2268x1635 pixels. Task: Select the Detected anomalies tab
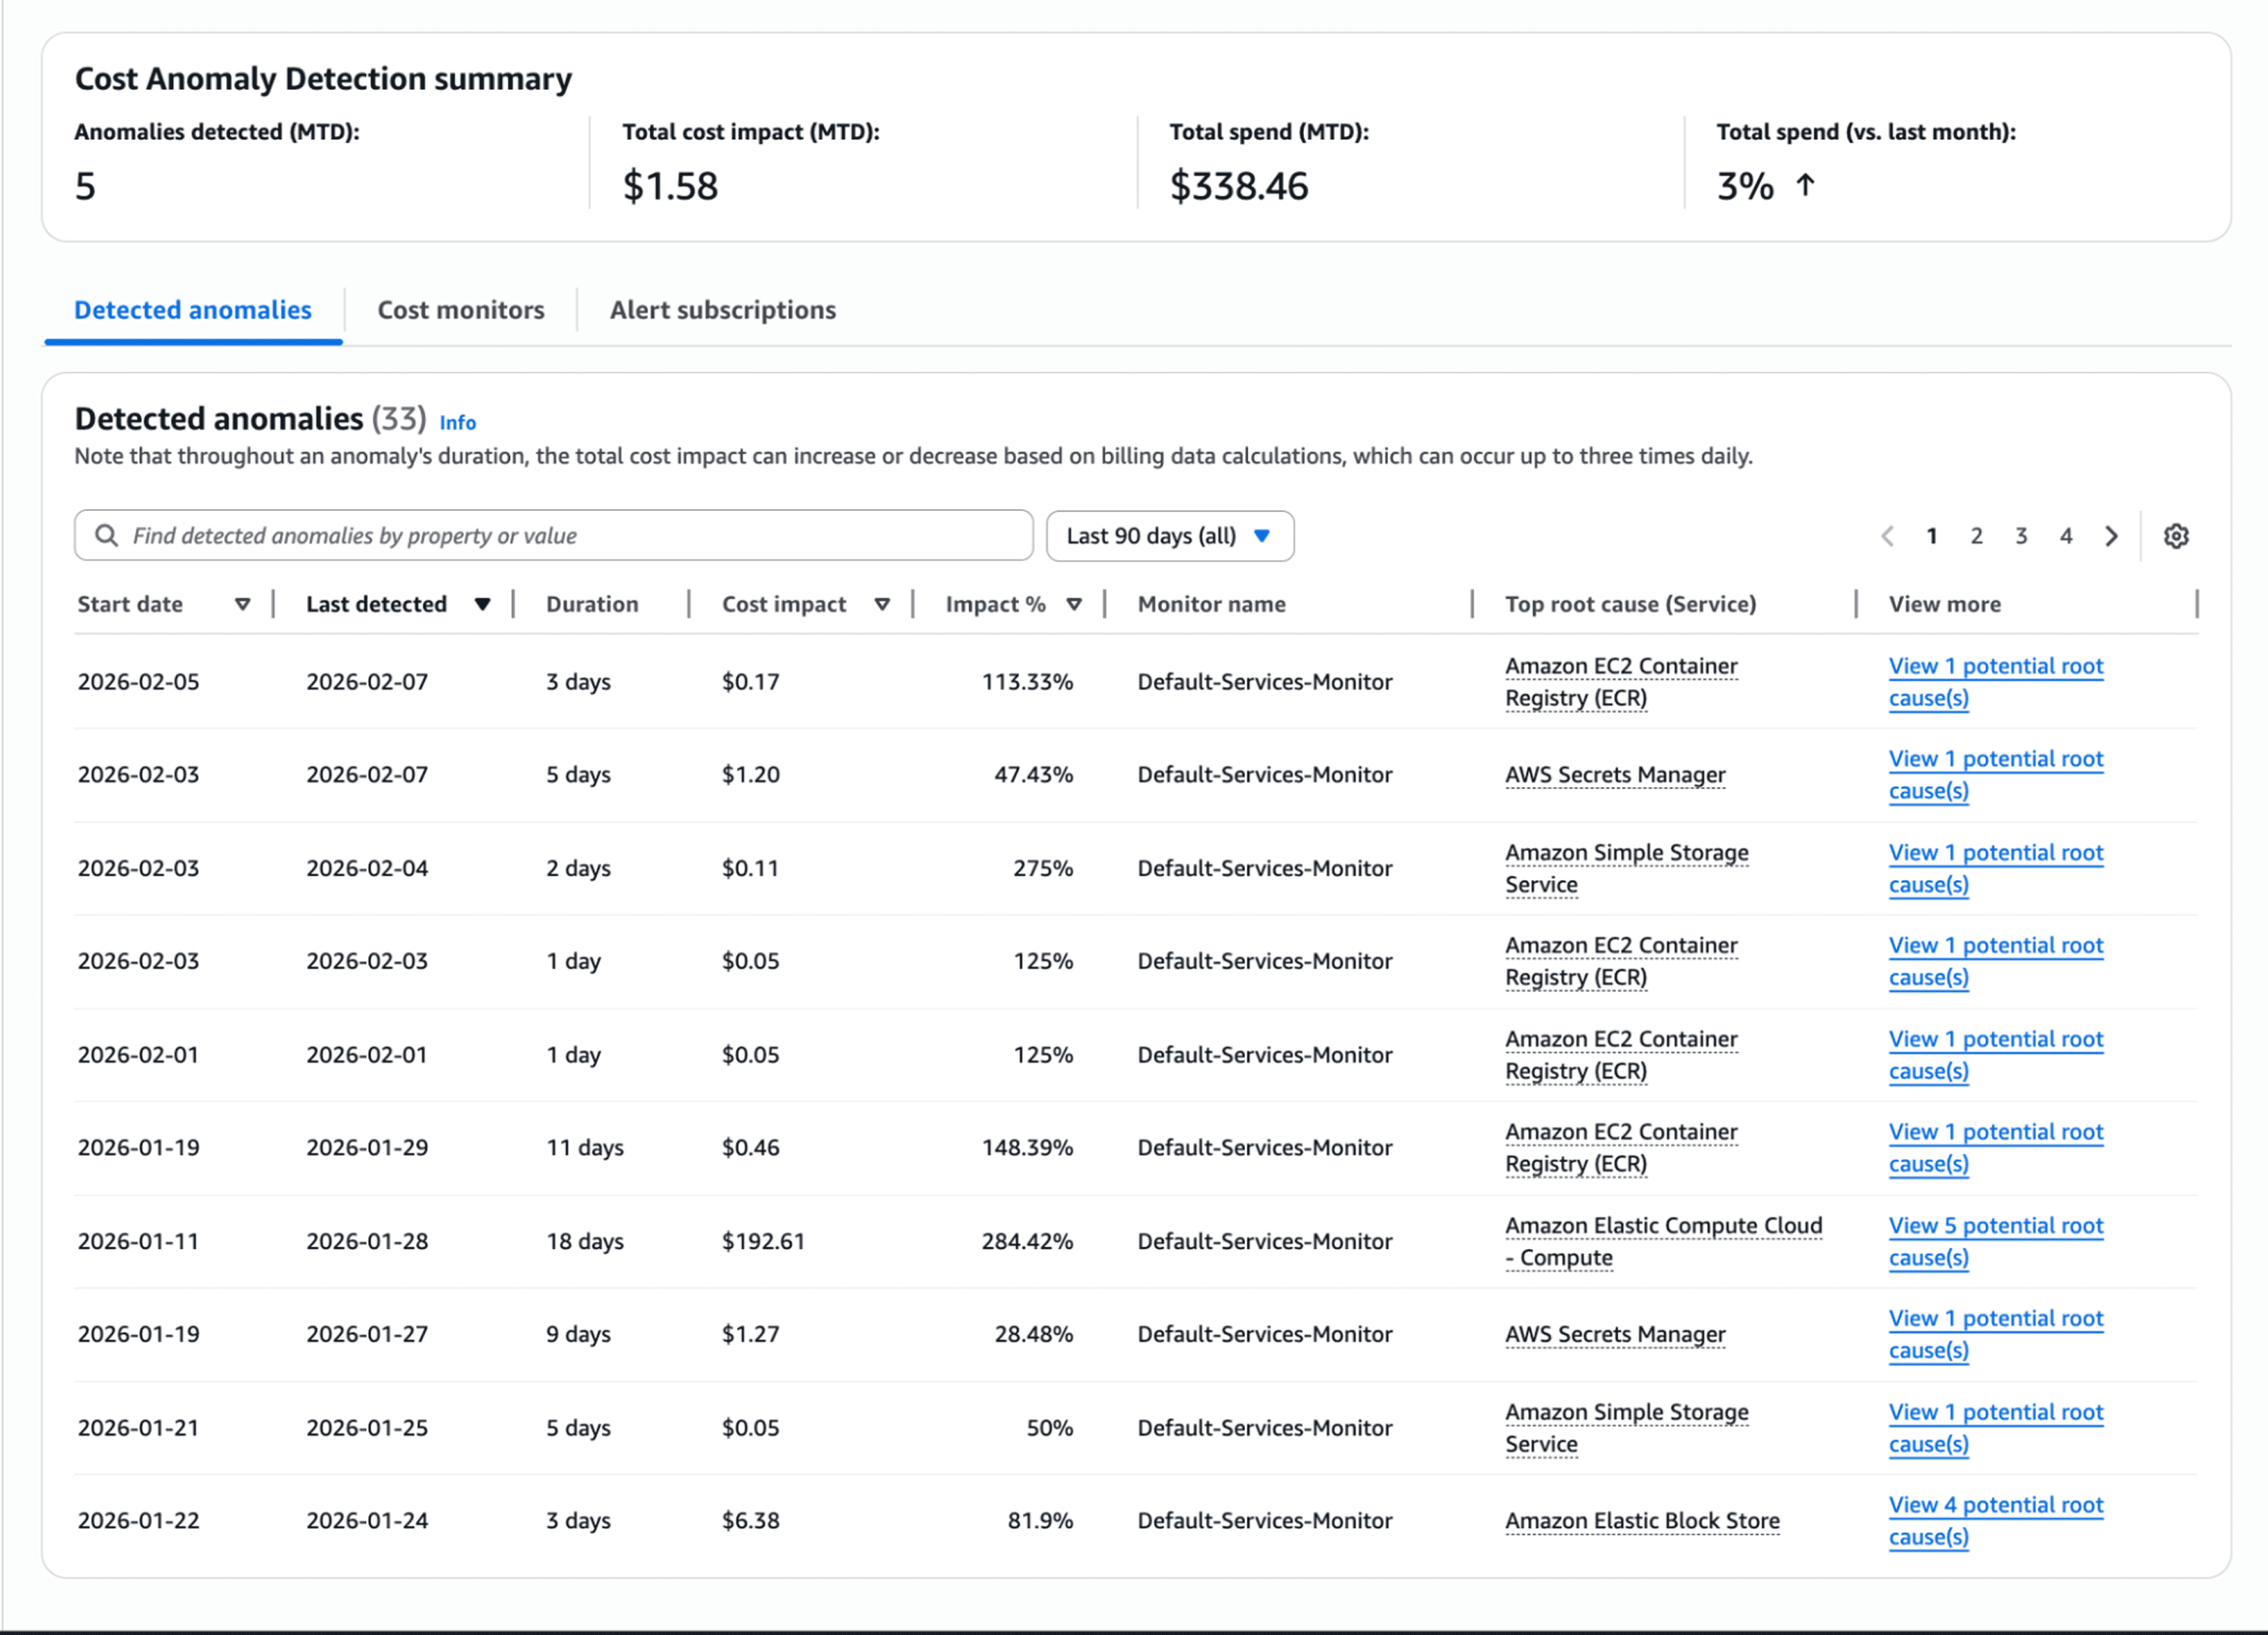pos(193,310)
